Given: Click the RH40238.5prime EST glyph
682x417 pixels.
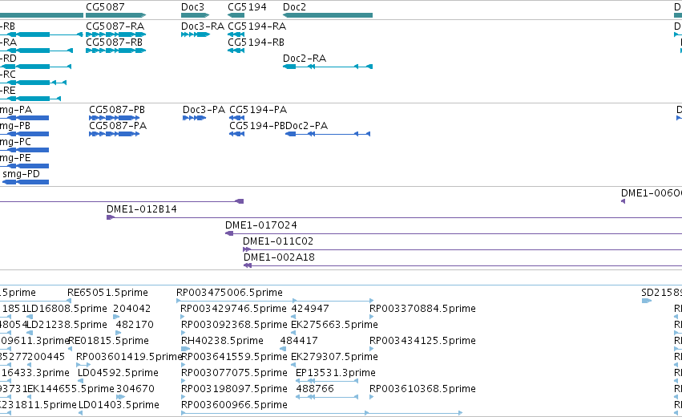Looking at the screenshot, I should click(x=186, y=349).
